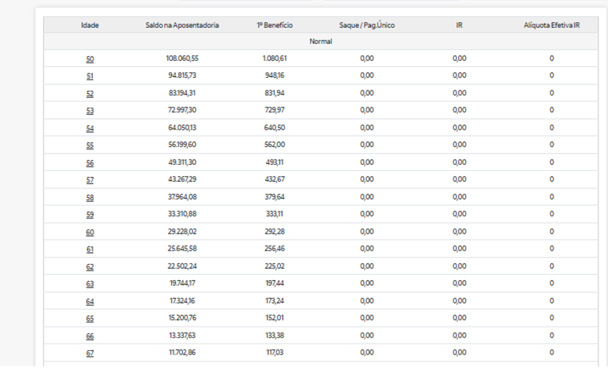This screenshot has height=368, width=608.
Task: Click the age 51 link
Action: tap(90, 76)
